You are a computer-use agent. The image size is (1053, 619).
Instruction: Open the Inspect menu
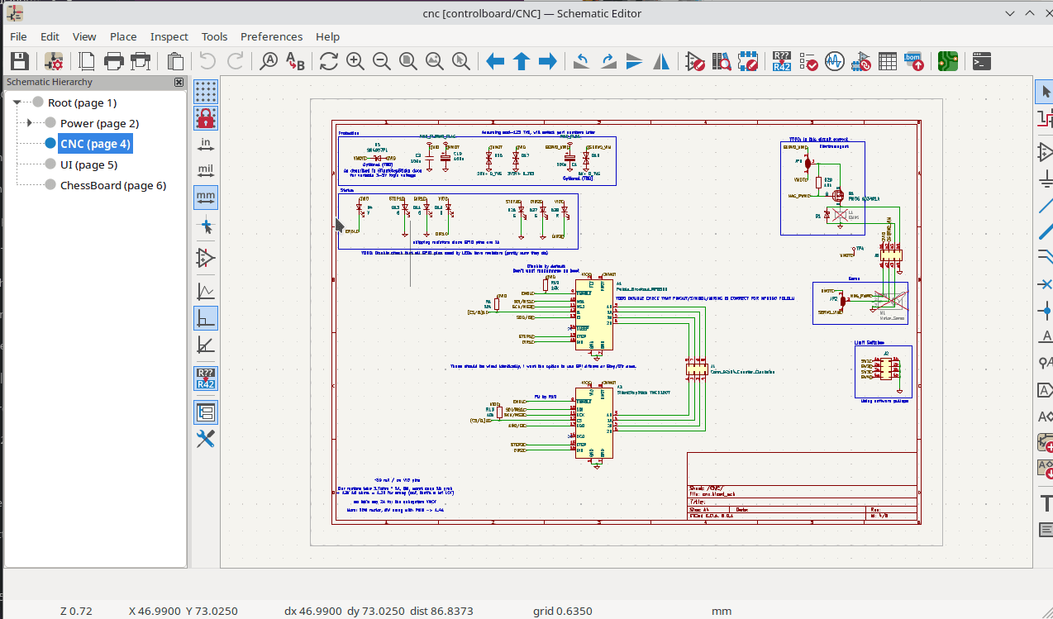pos(169,36)
